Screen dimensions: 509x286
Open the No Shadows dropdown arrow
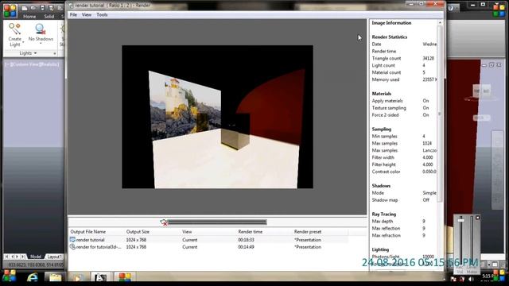click(x=41, y=44)
